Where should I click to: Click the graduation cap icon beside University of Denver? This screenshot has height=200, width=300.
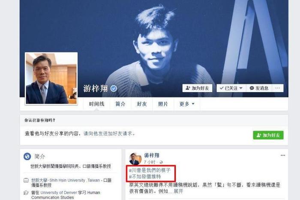[x=26, y=193]
